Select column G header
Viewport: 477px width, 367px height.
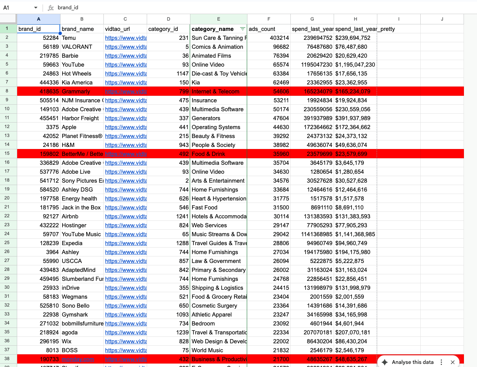pyautogui.click(x=312, y=19)
